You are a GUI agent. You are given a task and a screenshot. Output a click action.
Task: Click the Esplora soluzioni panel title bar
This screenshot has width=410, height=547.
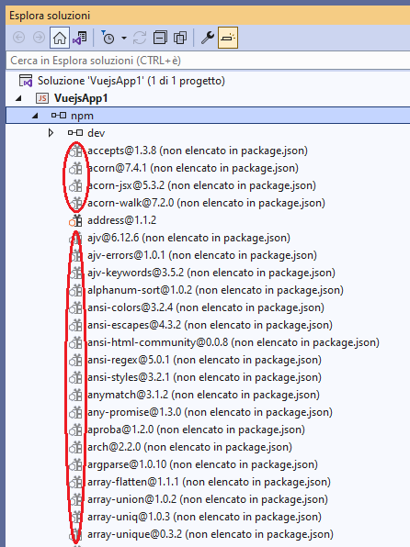click(x=208, y=16)
